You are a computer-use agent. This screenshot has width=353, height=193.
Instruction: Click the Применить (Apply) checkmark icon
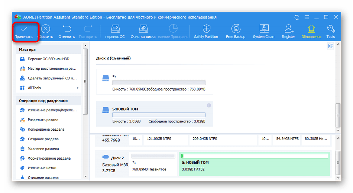24,29
